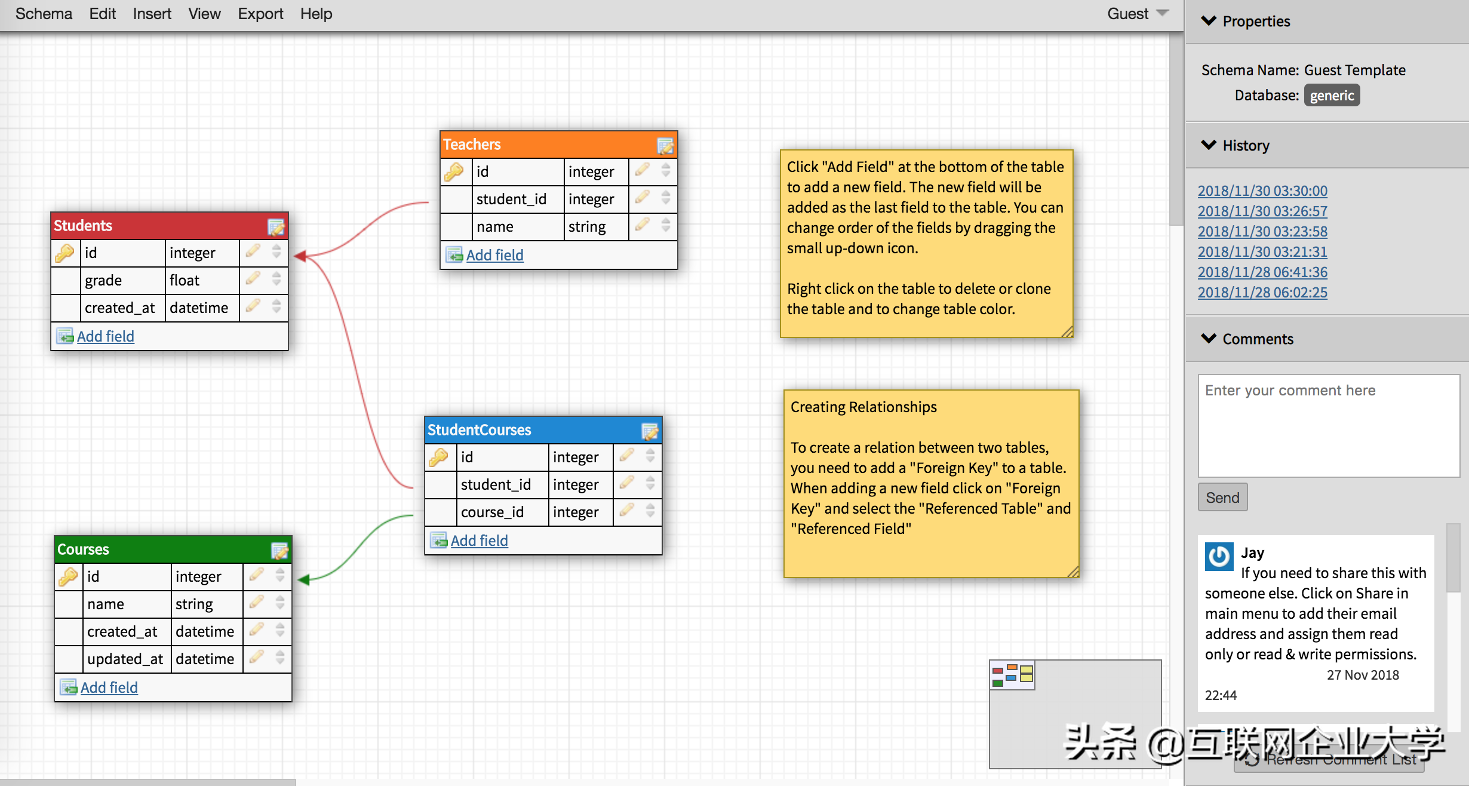Click the key icon on Courses id field
1469x786 pixels.
(67, 576)
